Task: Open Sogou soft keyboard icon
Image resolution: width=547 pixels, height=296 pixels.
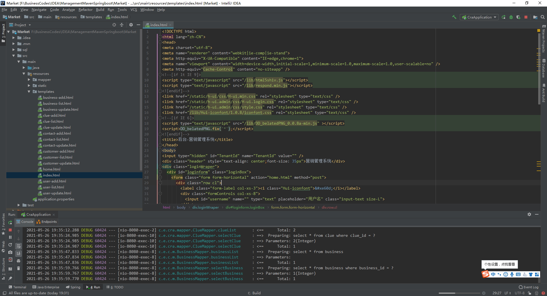Action: [x=518, y=274]
